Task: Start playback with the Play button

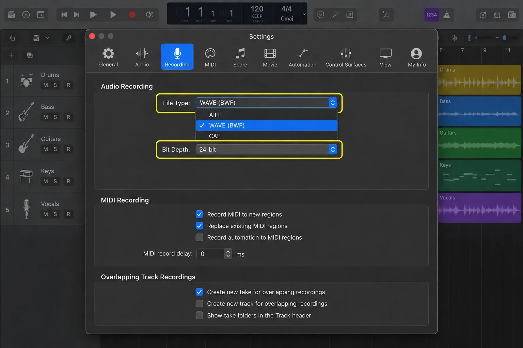Action: [x=113, y=15]
